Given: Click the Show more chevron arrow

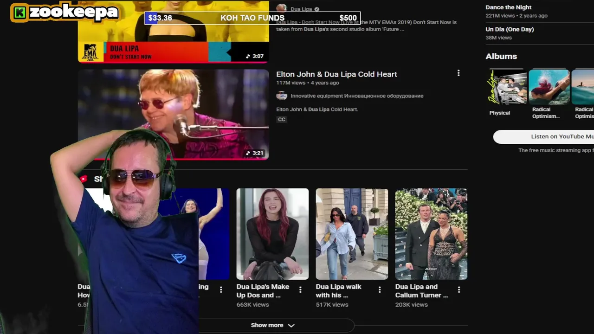Looking at the screenshot, I should [x=291, y=326].
